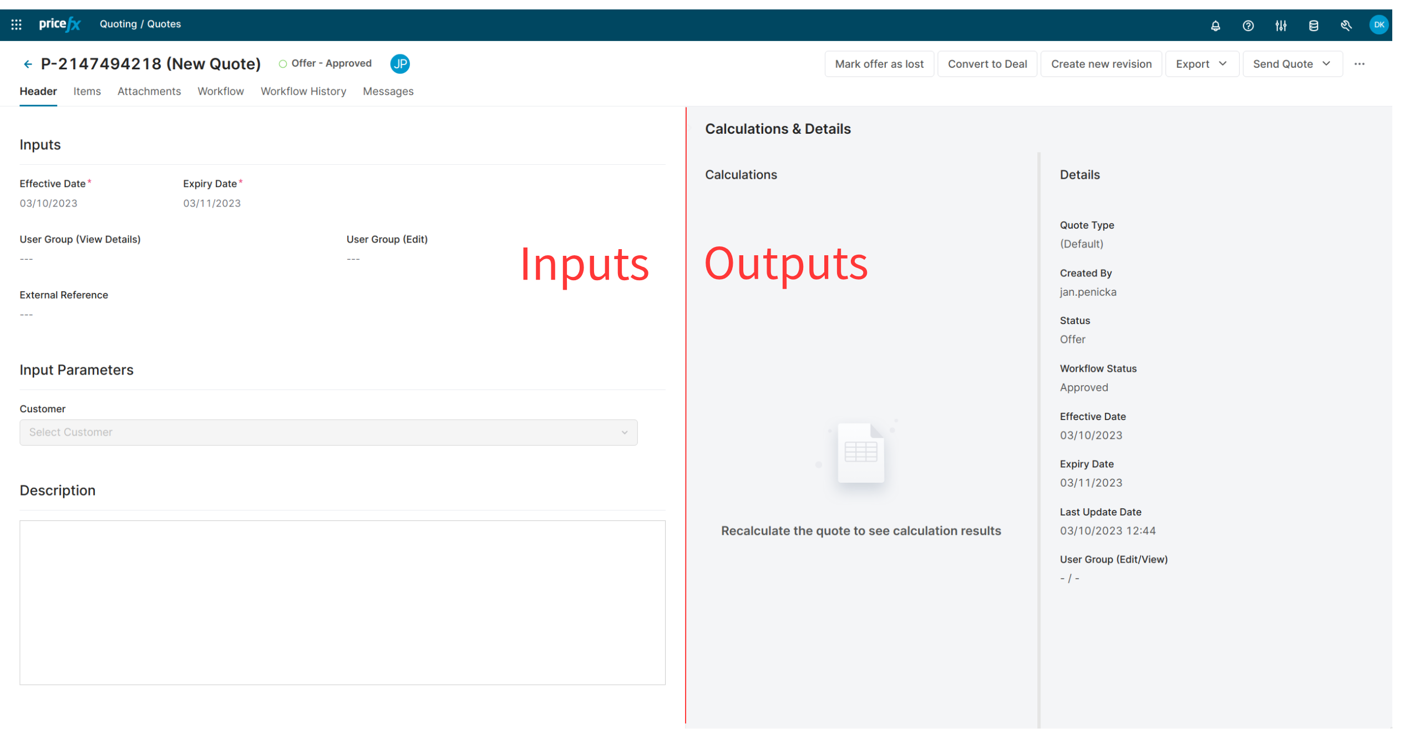This screenshot has height=738, width=1420.
Task: Open the apps grid menu icon
Action: [x=16, y=24]
